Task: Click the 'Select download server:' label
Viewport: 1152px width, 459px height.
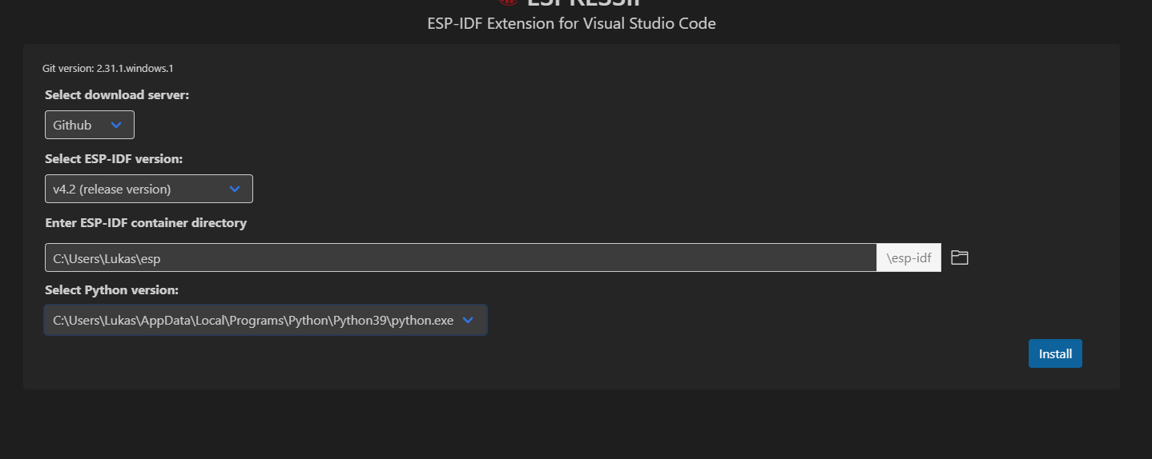Action: (117, 94)
